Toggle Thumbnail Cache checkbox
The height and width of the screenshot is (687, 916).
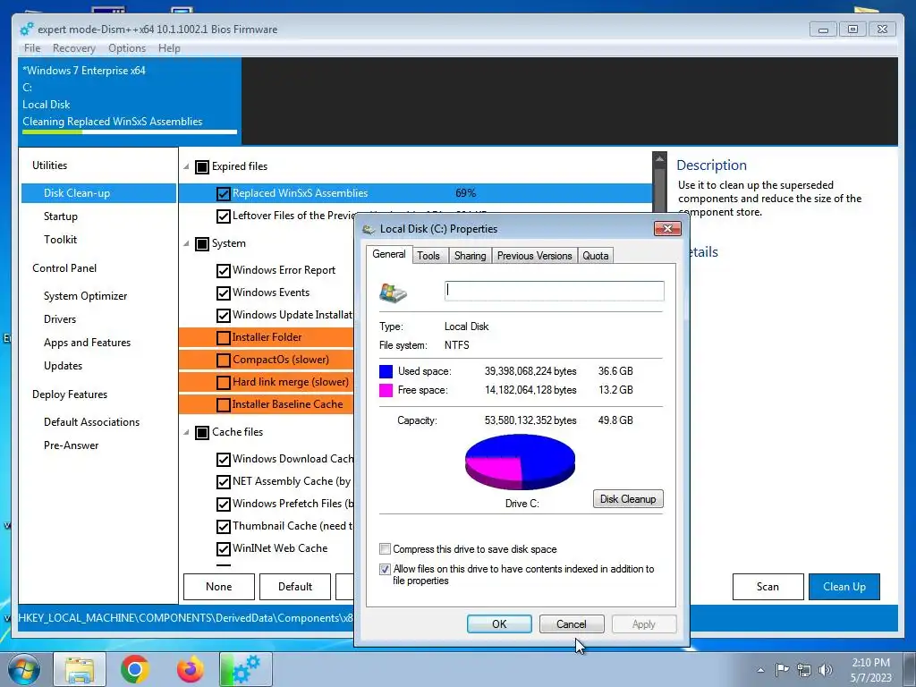tap(223, 526)
